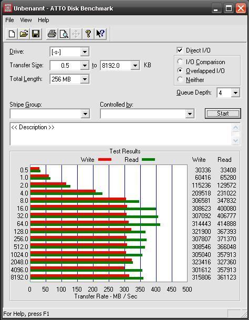Click the write value 321900
Screen dimensions: 249x320
pyautogui.click(x=201, y=231)
